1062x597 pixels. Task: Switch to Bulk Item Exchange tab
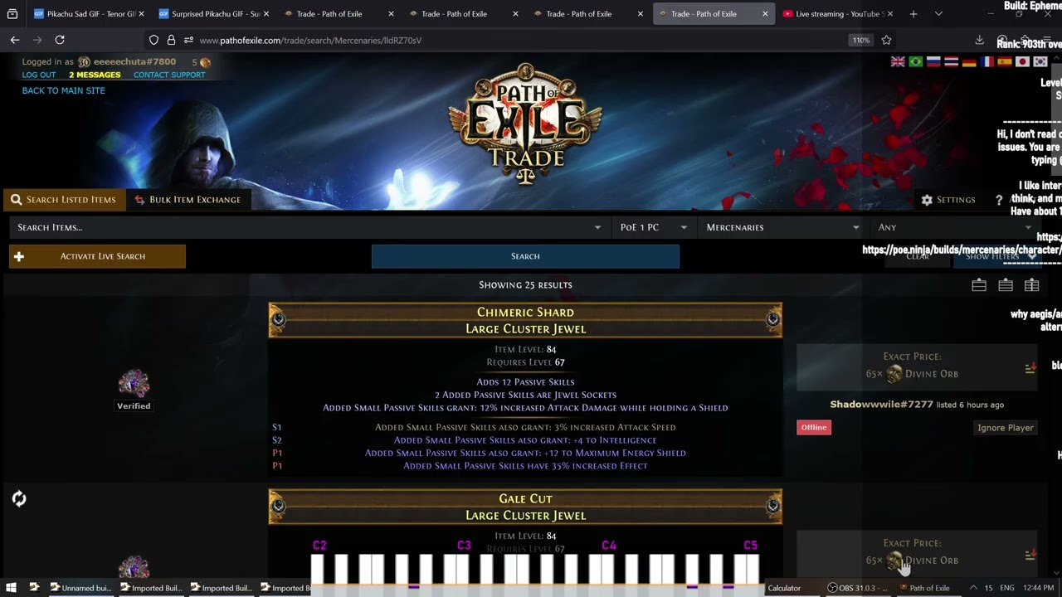tap(188, 200)
